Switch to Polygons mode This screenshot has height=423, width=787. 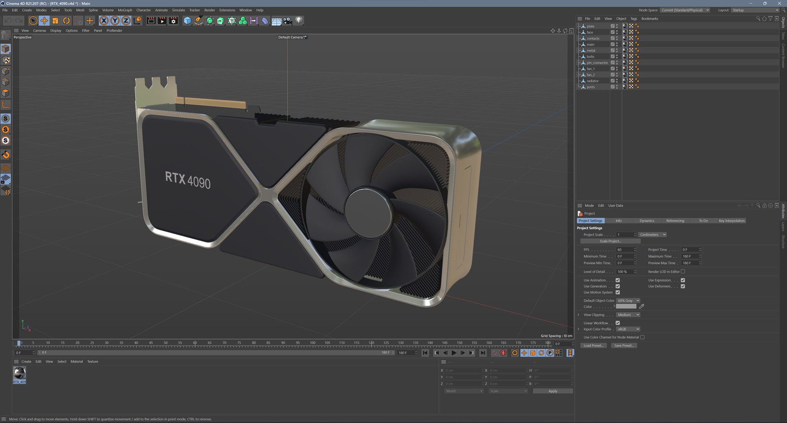[6, 93]
